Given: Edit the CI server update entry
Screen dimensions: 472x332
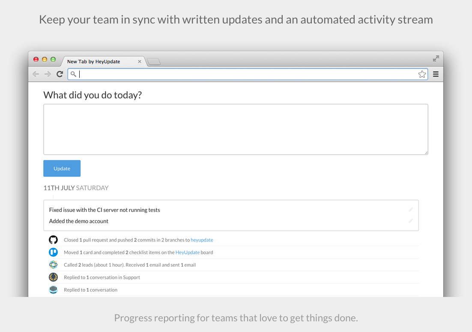Looking at the screenshot, I should click(x=411, y=210).
